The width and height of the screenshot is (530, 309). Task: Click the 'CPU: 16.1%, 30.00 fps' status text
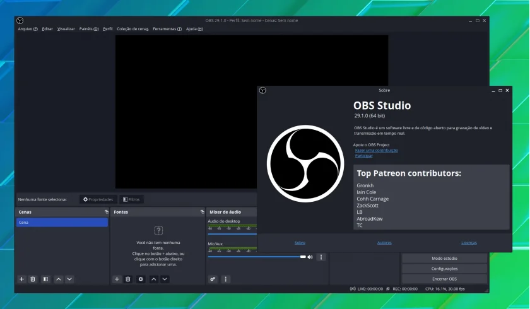click(445, 289)
